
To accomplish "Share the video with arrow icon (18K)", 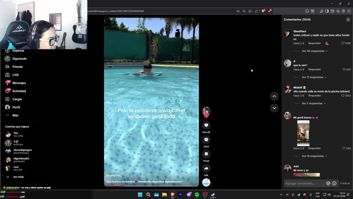I will pyautogui.click(x=206, y=168).
